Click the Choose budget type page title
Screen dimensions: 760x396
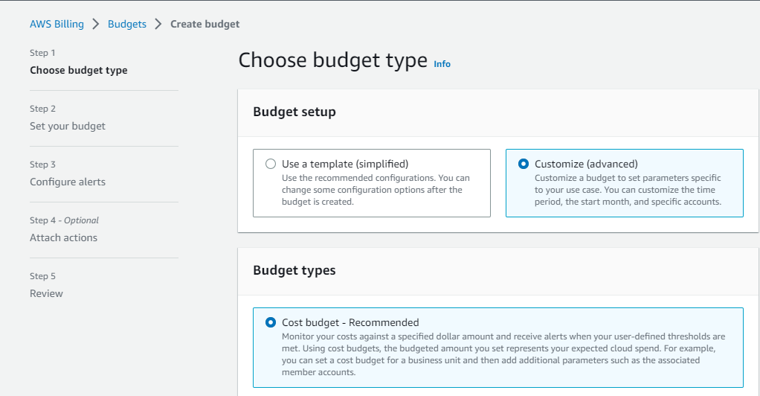coord(332,60)
